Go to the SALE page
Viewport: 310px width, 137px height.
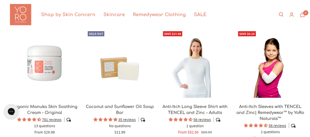[x=200, y=15]
